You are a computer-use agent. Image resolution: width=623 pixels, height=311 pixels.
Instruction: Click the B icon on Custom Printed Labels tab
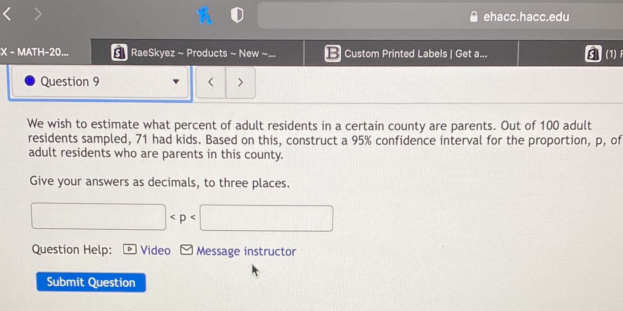tap(332, 54)
